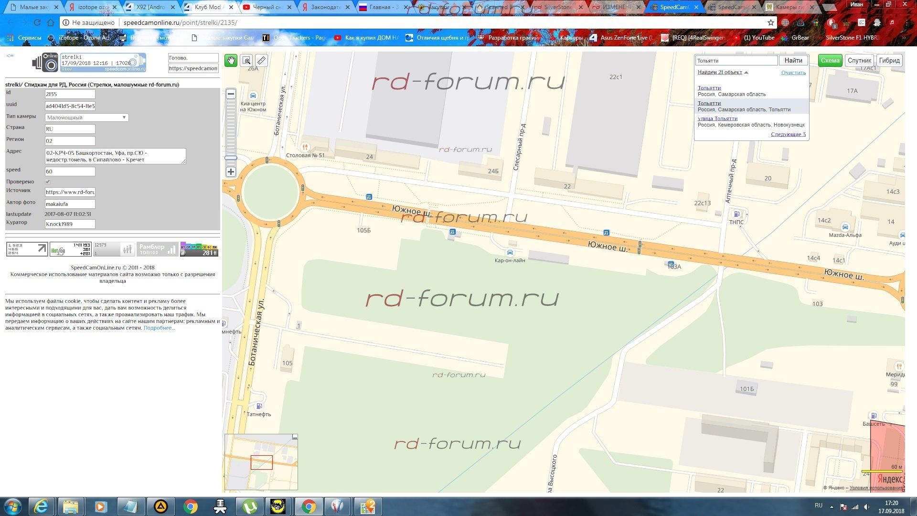
Task: Select the ruler distance measuring tool
Action: click(261, 61)
